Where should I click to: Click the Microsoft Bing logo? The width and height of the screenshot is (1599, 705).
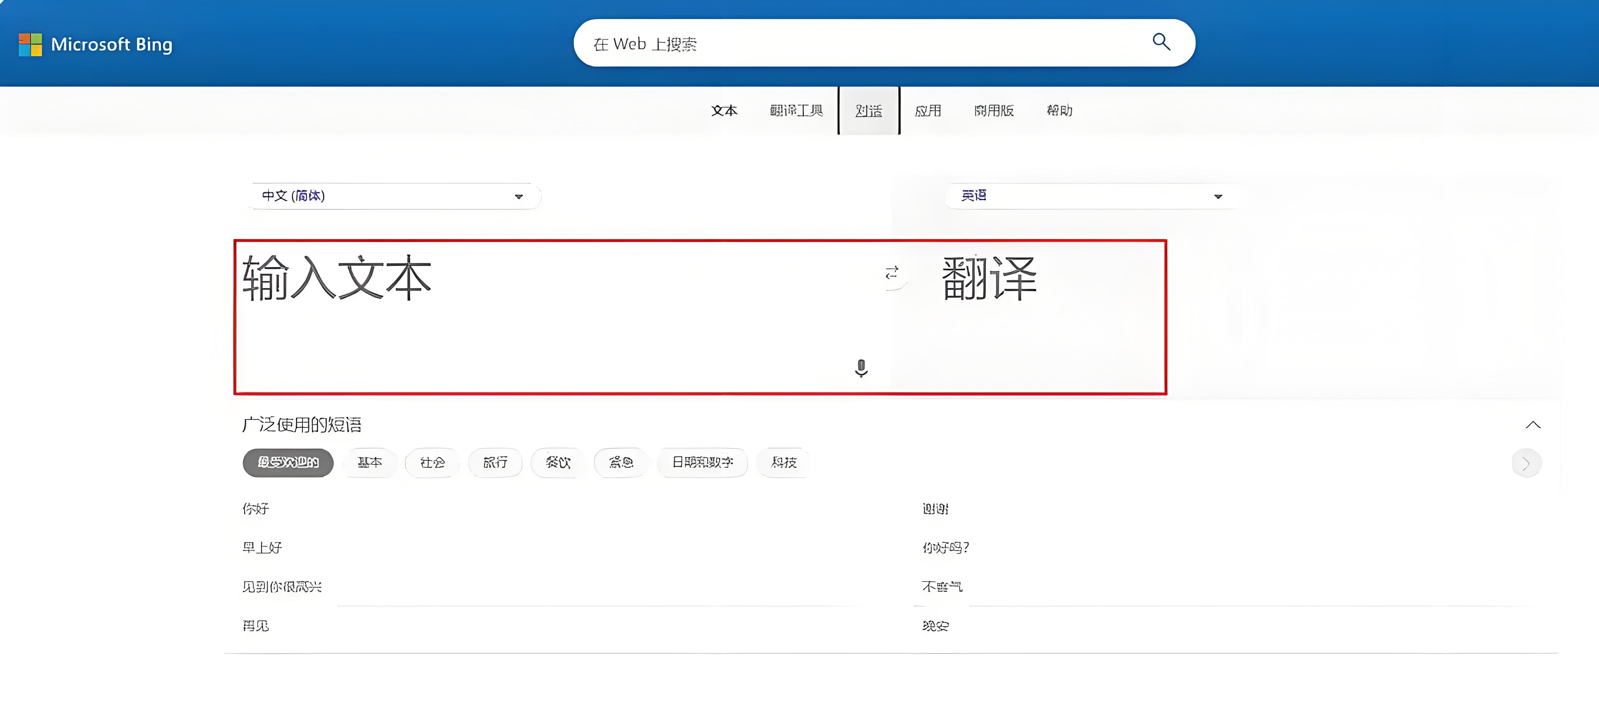(x=96, y=44)
